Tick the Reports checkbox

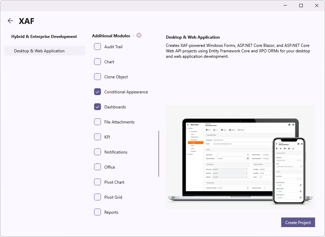point(97,212)
